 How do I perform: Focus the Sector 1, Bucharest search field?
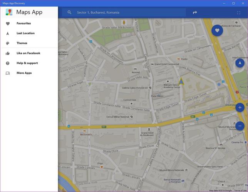[x=124, y=12]
